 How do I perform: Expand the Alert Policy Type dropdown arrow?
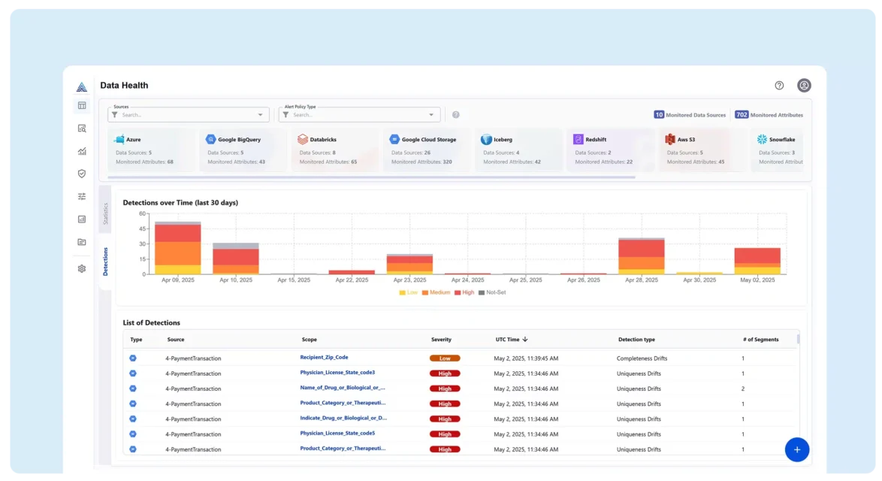pos(431,115)
